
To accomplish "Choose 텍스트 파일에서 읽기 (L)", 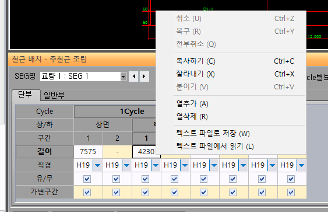I will [231, 147].
